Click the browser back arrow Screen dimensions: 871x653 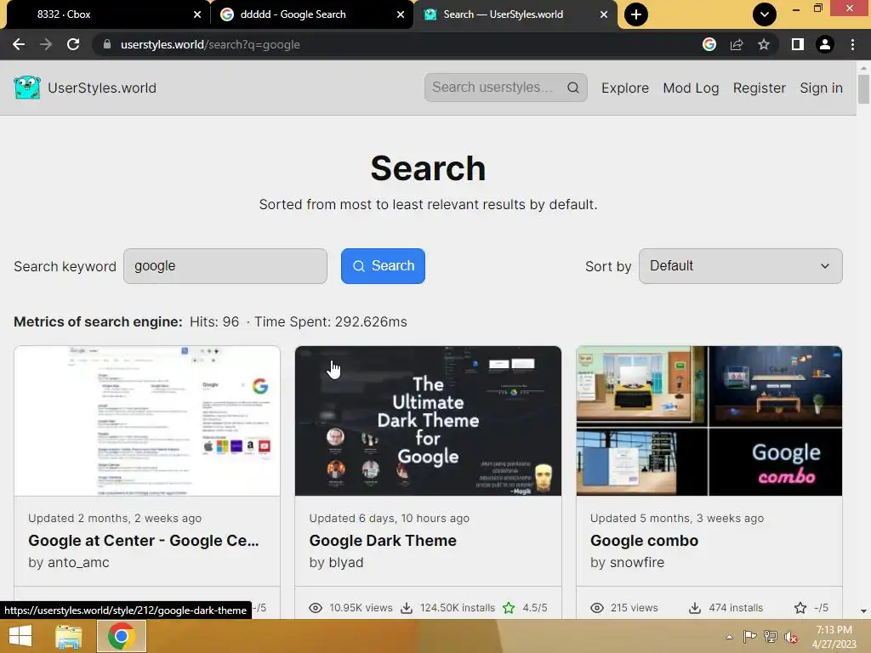[19, 44]
